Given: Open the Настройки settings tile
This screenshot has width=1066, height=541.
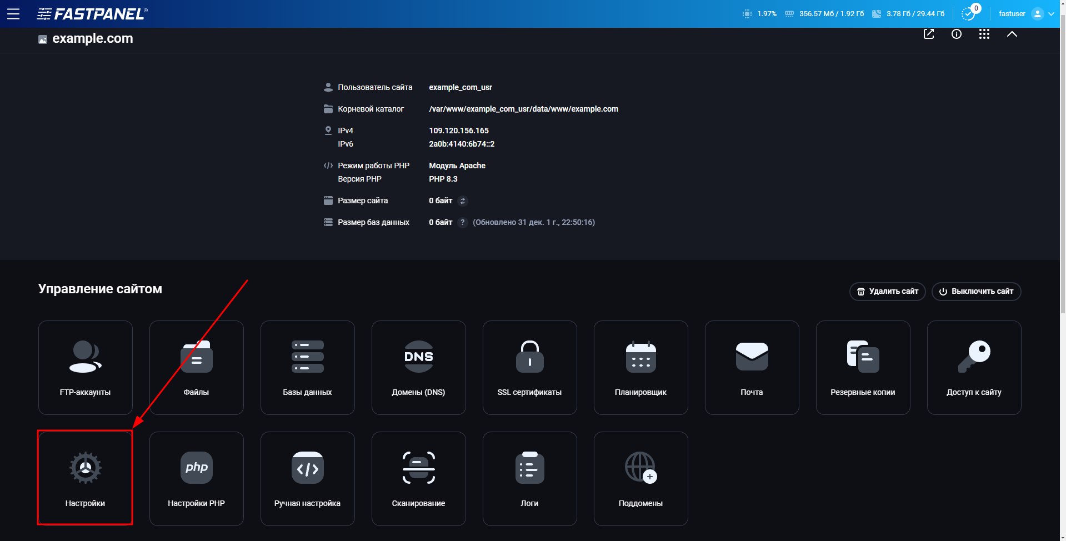Looking at the screenshot, I should 85,478.
